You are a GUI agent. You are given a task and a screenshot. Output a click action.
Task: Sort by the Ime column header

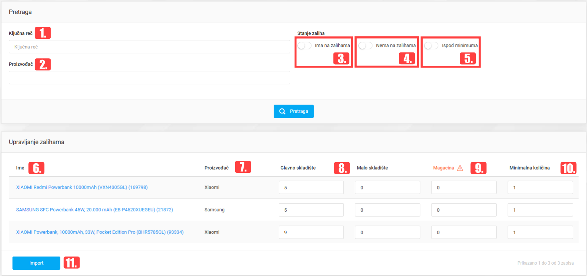[20, 168]
